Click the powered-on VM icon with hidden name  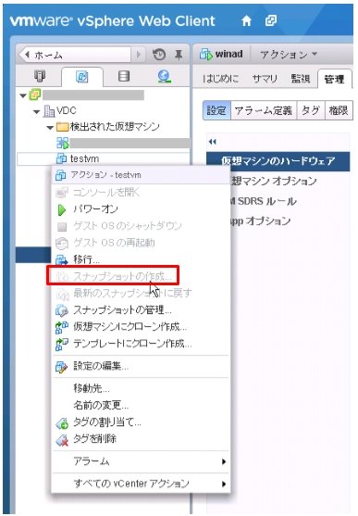(x=63, y=143)
